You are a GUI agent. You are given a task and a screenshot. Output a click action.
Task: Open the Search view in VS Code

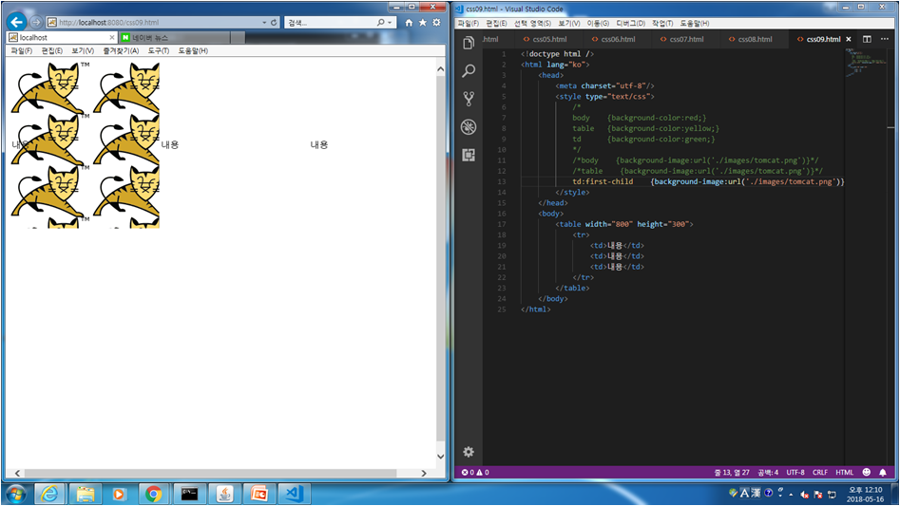469,70
